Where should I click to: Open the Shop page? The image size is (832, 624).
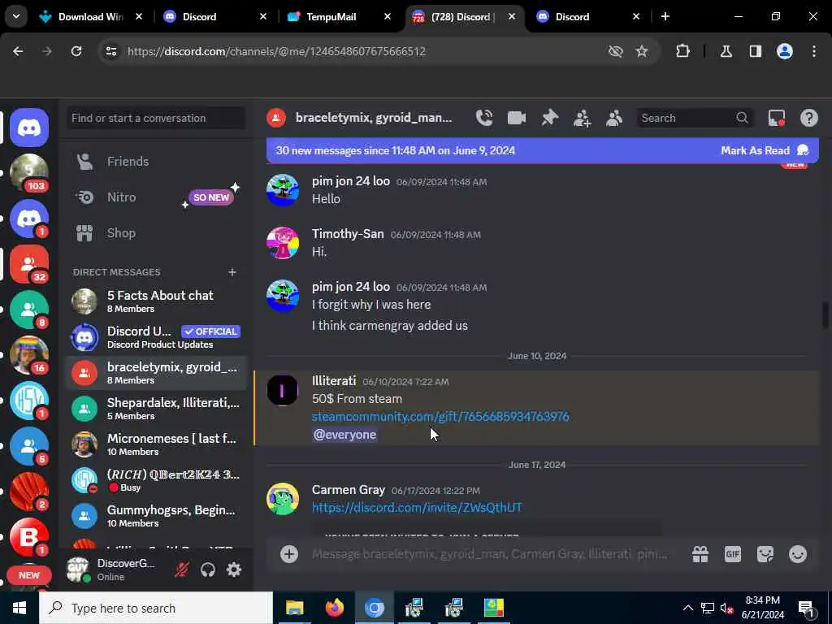coord(155,233)
